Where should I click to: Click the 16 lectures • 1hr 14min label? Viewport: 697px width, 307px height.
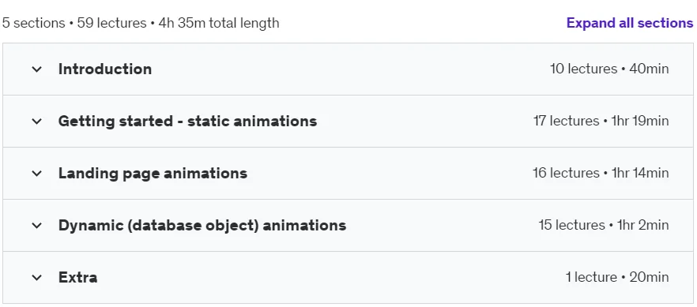(x=601, y=173)
